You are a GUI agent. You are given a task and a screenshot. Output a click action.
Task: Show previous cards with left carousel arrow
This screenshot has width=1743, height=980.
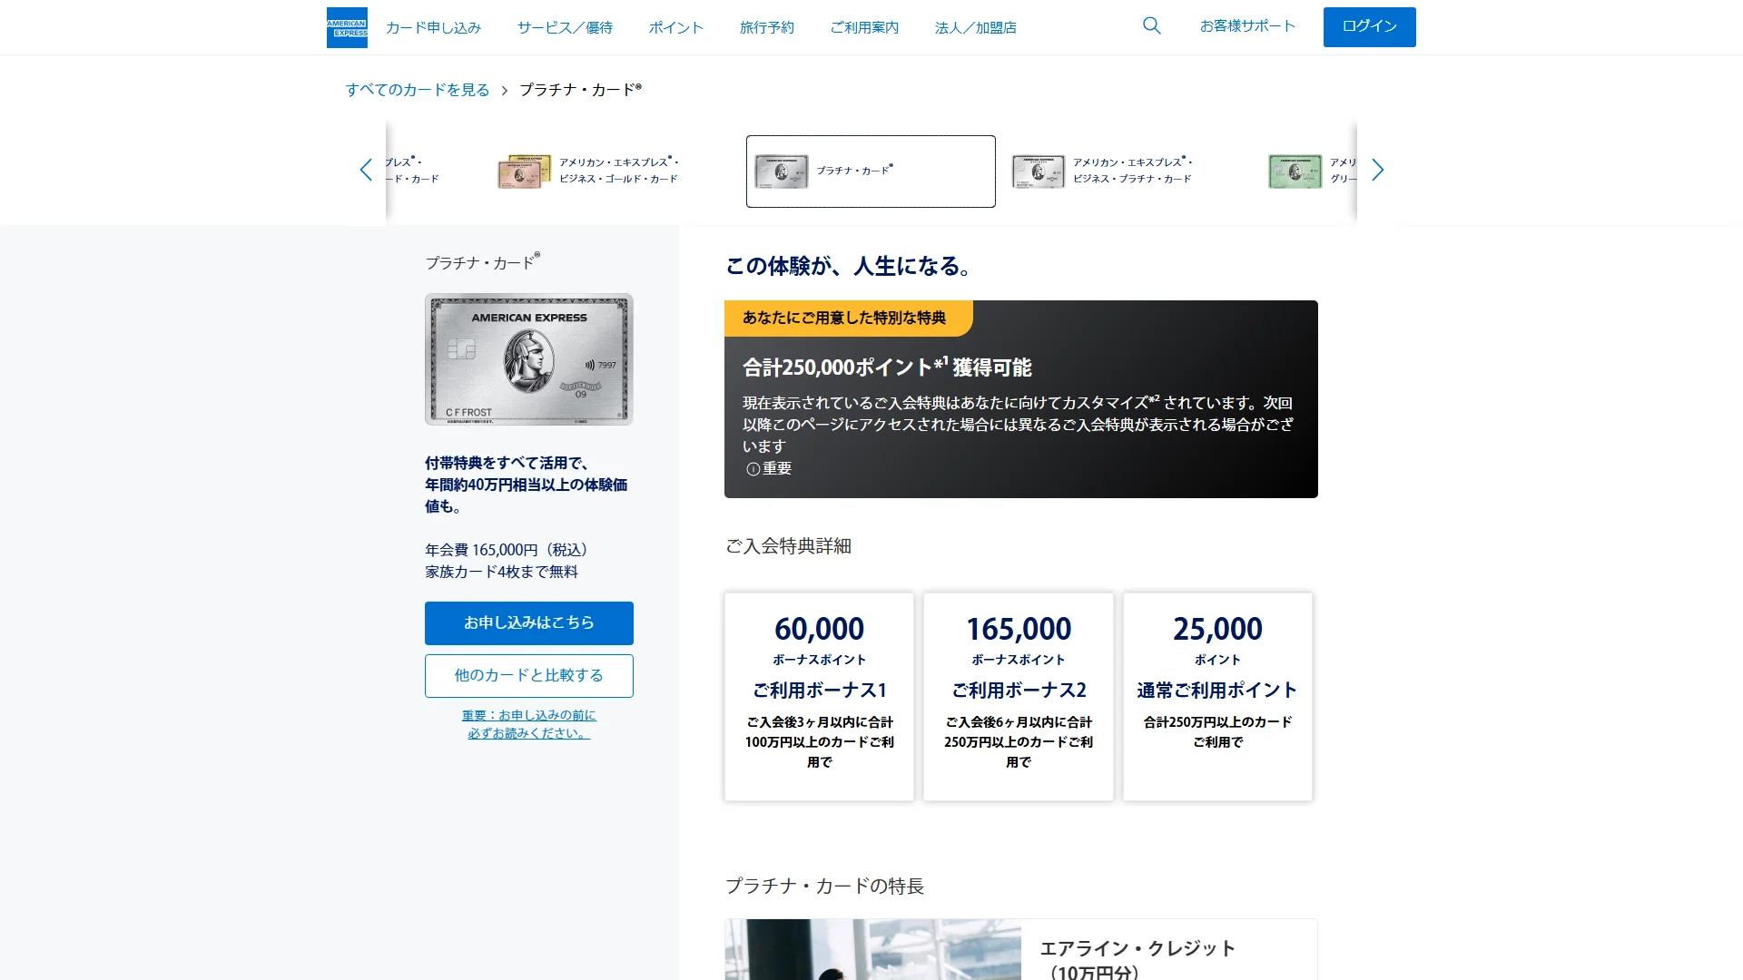tap(366, 170)
